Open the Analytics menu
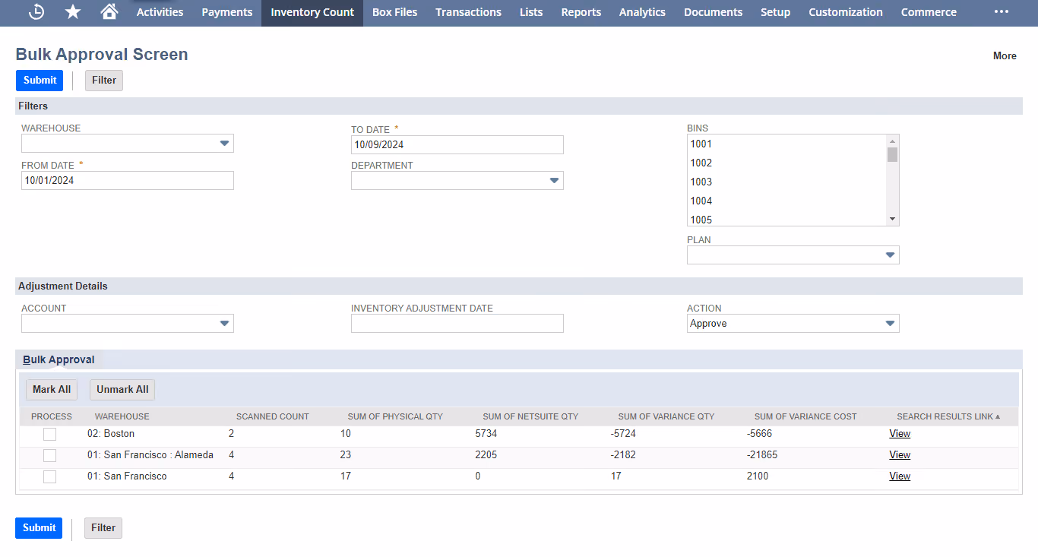Image resolution: width=1038 pixels, height=557 pixels. click(x=642, y=12)
